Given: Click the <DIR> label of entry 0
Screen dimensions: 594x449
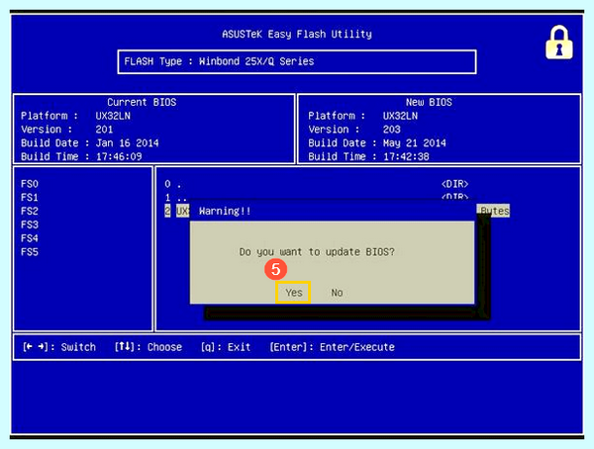Looking at the screenshot, I should (454, 184).
